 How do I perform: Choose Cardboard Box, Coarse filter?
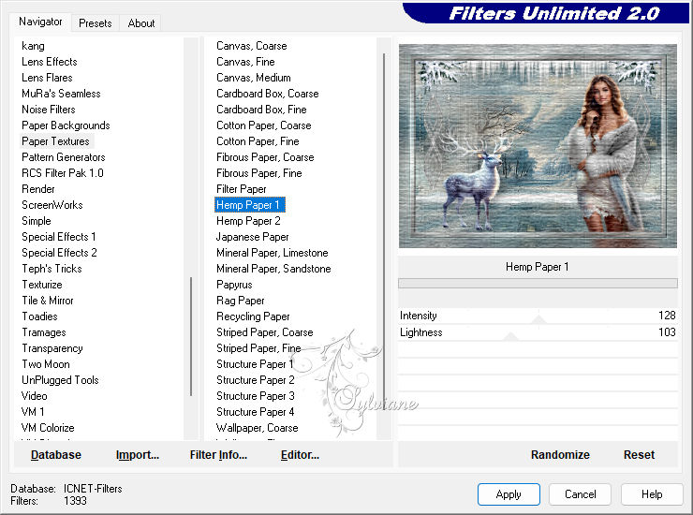[268, 94]
